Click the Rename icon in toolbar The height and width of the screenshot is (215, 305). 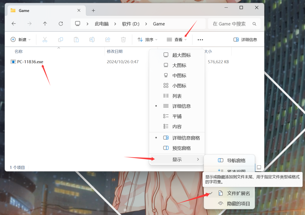point(92,39)
